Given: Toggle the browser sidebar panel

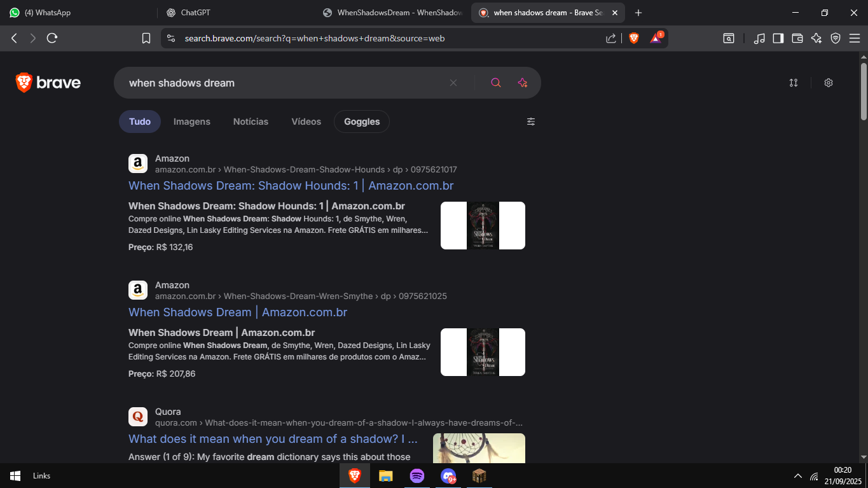Looking at the screenshot, I should point(778,38).
